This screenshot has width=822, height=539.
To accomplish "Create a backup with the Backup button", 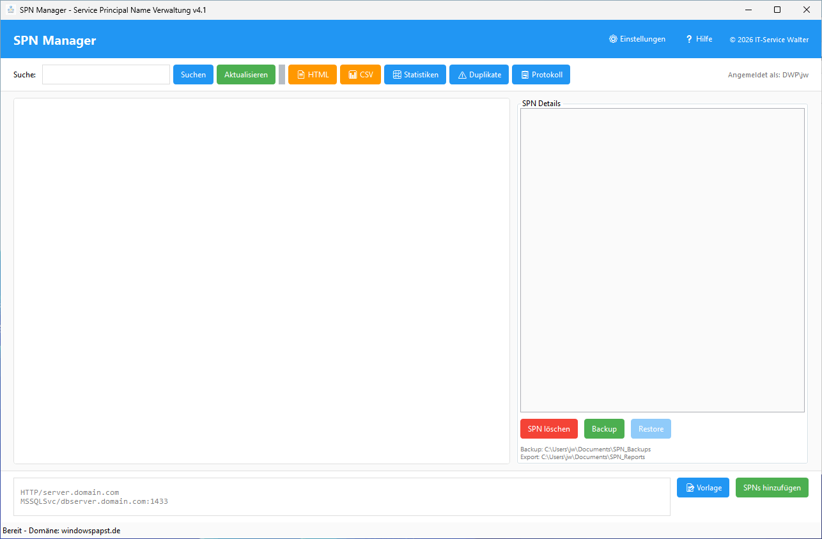I will click(604, 429).
